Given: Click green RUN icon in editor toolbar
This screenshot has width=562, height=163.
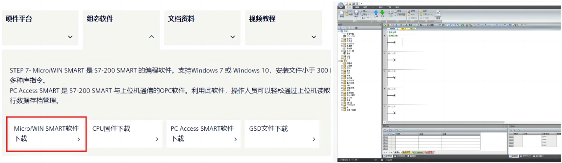Looking at the screenshot, I should click(384, 25).
